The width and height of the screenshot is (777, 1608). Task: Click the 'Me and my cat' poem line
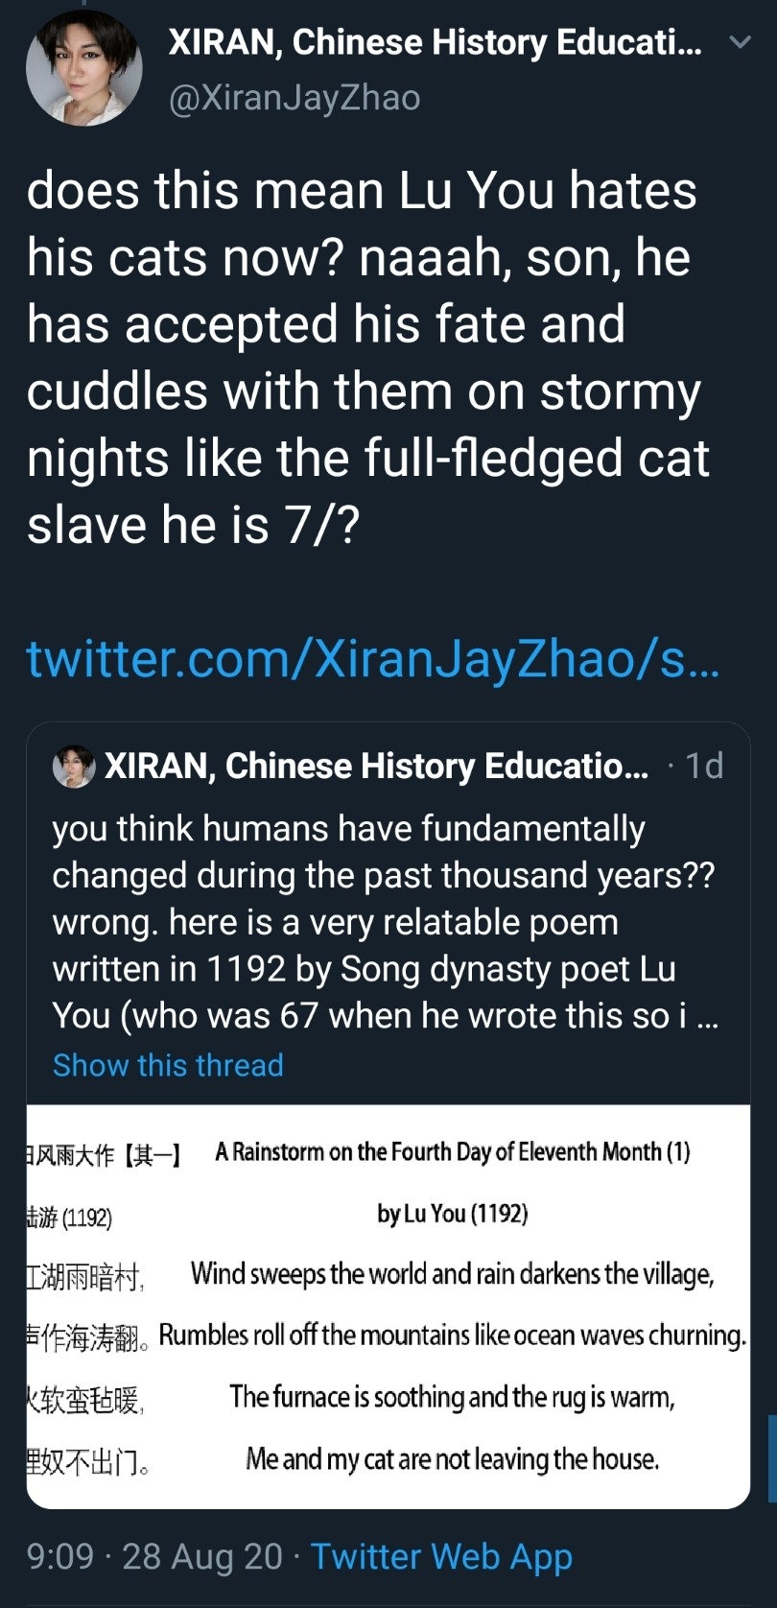pos(452,1459)
